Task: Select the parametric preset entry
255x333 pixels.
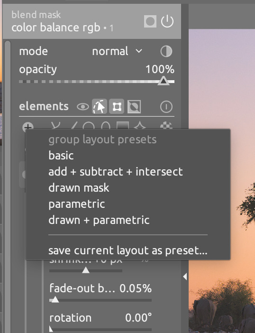Action: 77,204
